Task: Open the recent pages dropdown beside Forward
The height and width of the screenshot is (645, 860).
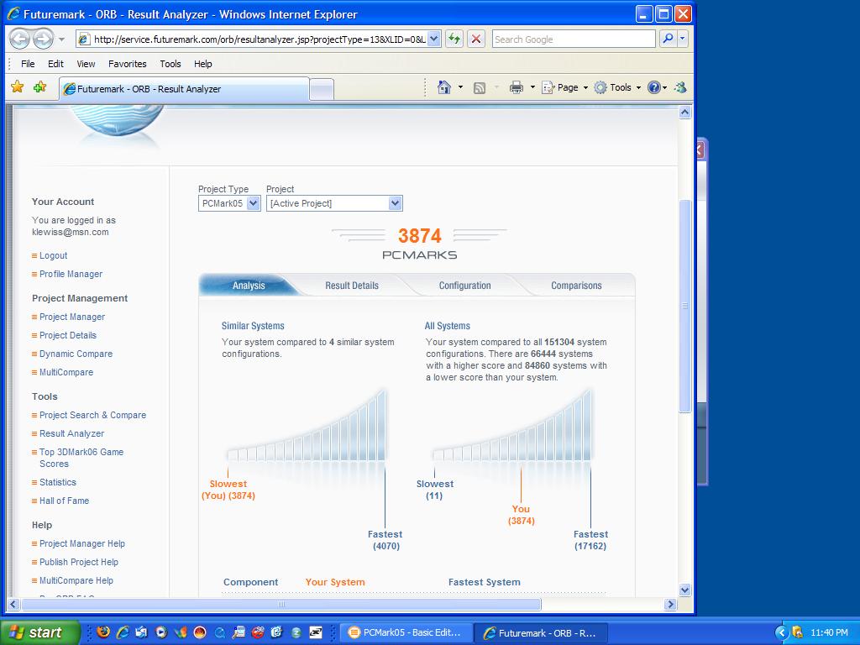Action: pyautogui.click(x=61, y=39)
